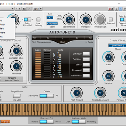This screenshot has width=126, height=126.
Task: Open the Key selector showing C
Action: coord(50,17)
